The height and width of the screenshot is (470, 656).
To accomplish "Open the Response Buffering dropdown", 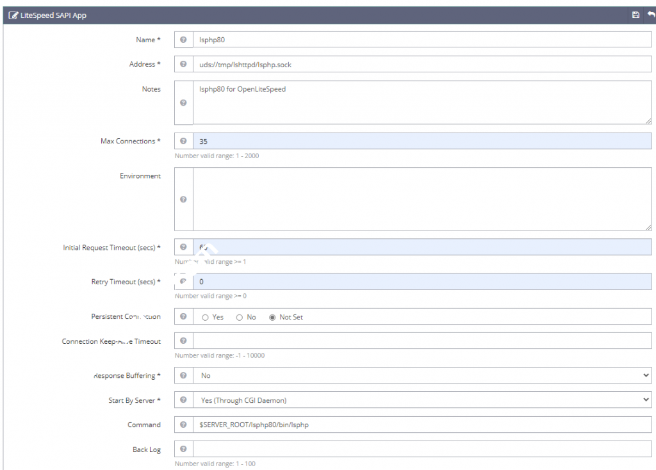I will tap(422, 375).
